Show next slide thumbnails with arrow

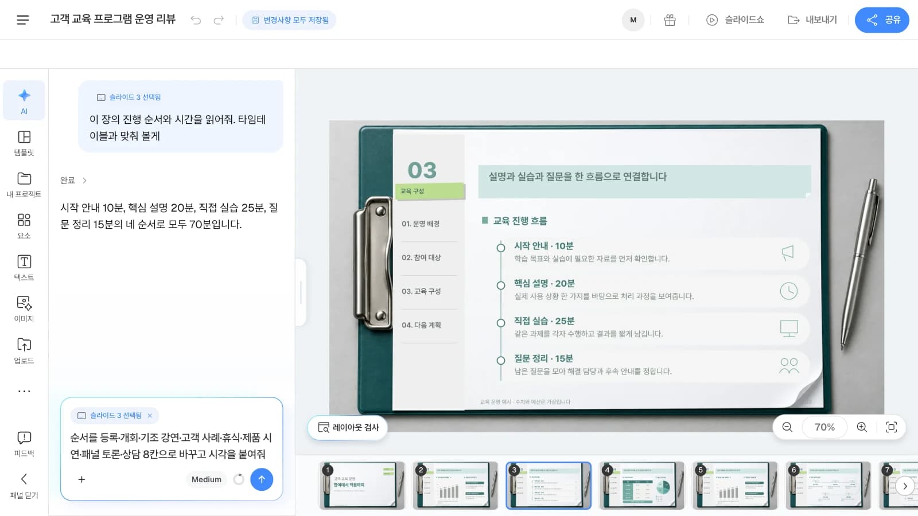click(905, 486)
